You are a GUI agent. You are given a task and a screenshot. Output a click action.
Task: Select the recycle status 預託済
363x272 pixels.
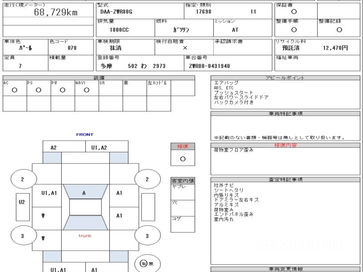coord(291,48)
